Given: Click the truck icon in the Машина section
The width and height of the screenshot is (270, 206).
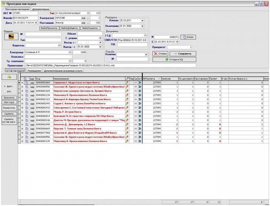Looking at the screenshot, I should [11, 37].
